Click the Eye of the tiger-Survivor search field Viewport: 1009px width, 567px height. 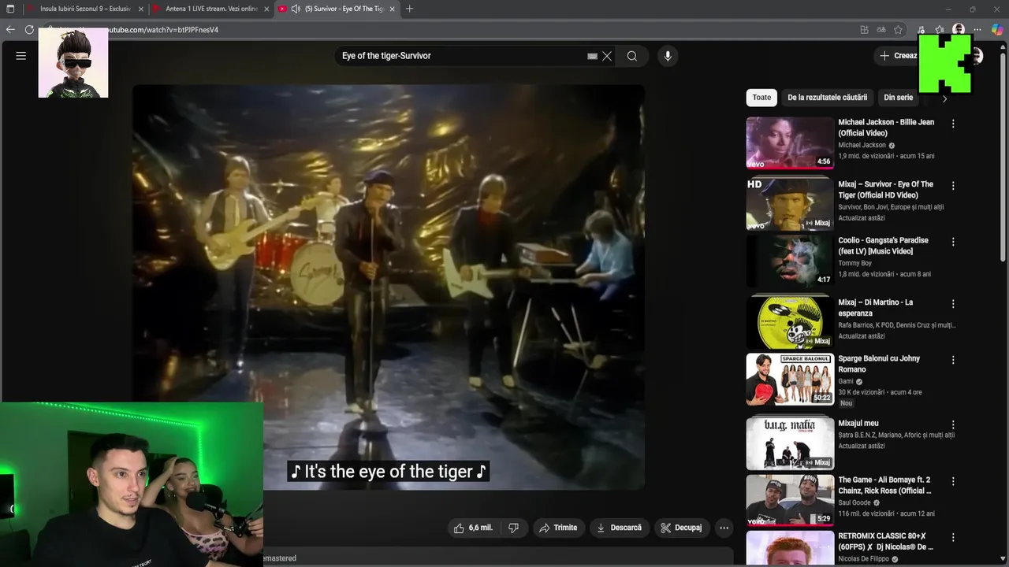(x=461, y=56)
